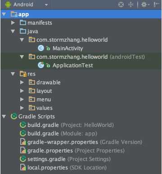Click the ApplicationTest class icon
The image size is (162, 174).
41,65
